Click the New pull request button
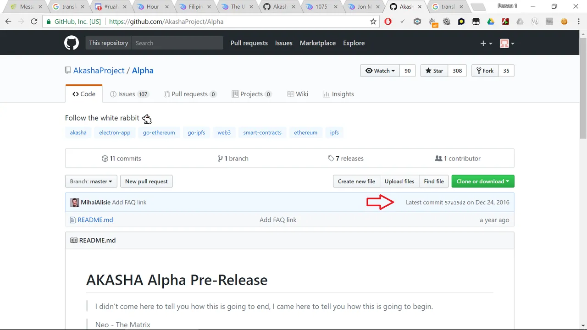Image resolution: width=587 pixels, height=330 pixels. tap(146, 181)
